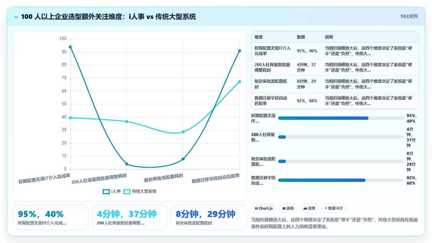The height and width of the screenshot is (243, 432).
Task: Click the 数据卡片 tag chip
Action: (334, 208)
